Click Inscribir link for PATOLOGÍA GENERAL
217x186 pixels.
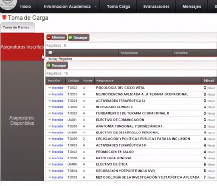pyautogui.click(x=57, y=158)
